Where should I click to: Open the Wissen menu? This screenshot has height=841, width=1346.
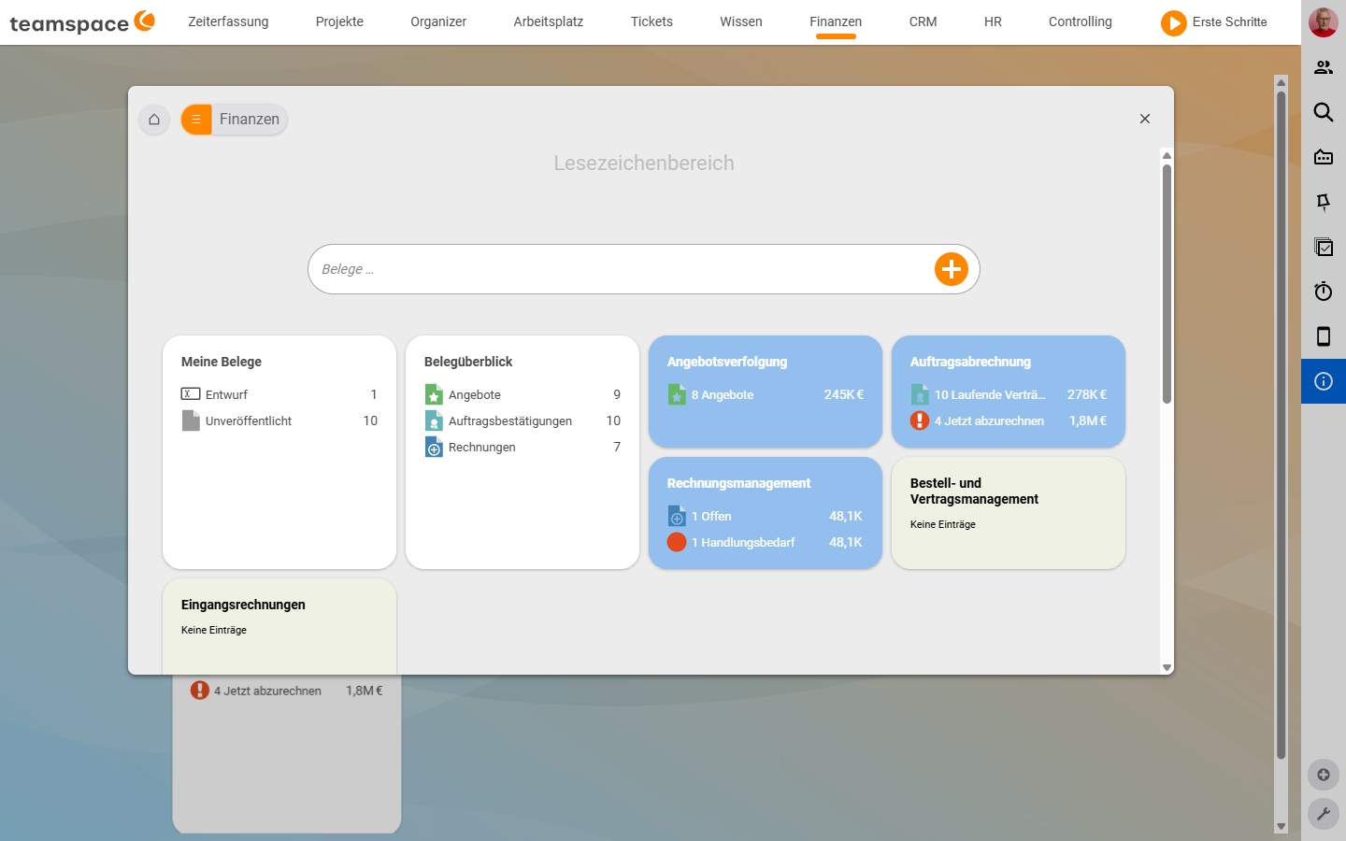coord(741,21)
